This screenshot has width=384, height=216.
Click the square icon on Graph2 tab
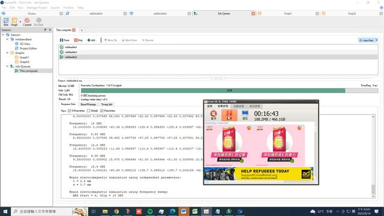(x=381, y=13)
